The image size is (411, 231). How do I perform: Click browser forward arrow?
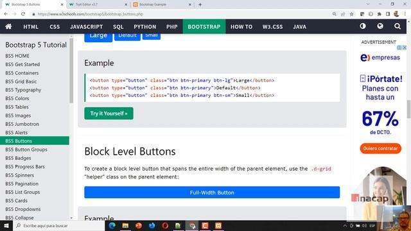pyautogui.click(x=14, y=14)
